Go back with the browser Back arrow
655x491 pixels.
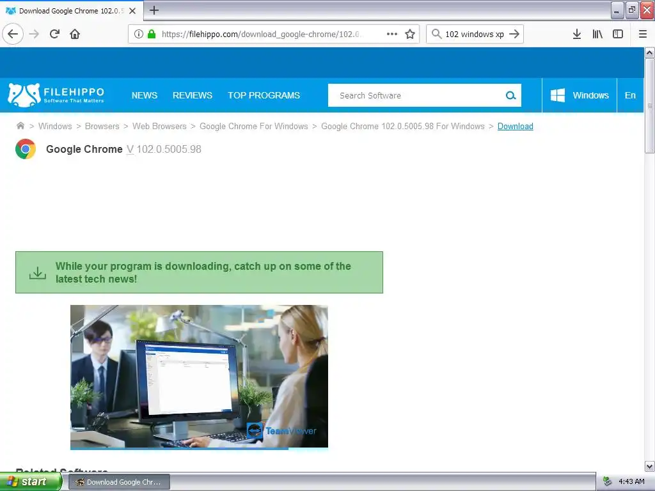tap(13, 34)
